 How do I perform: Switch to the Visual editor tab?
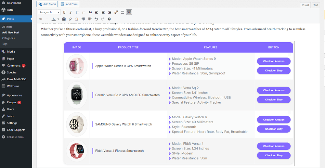(305, 5)
